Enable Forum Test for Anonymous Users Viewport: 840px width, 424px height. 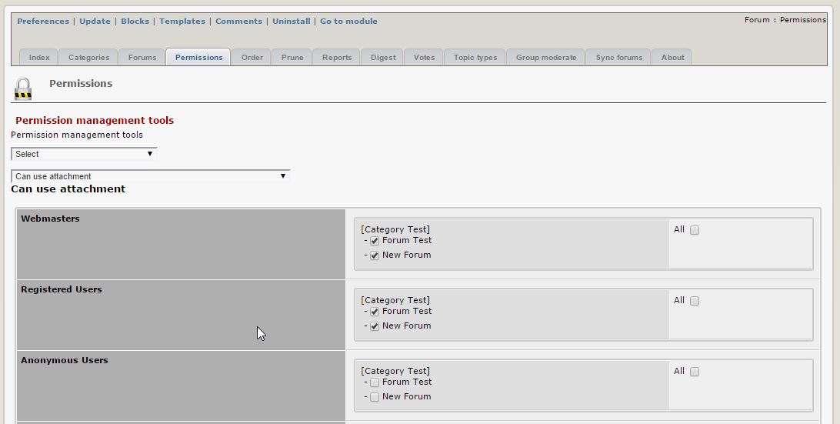point(375,382)
